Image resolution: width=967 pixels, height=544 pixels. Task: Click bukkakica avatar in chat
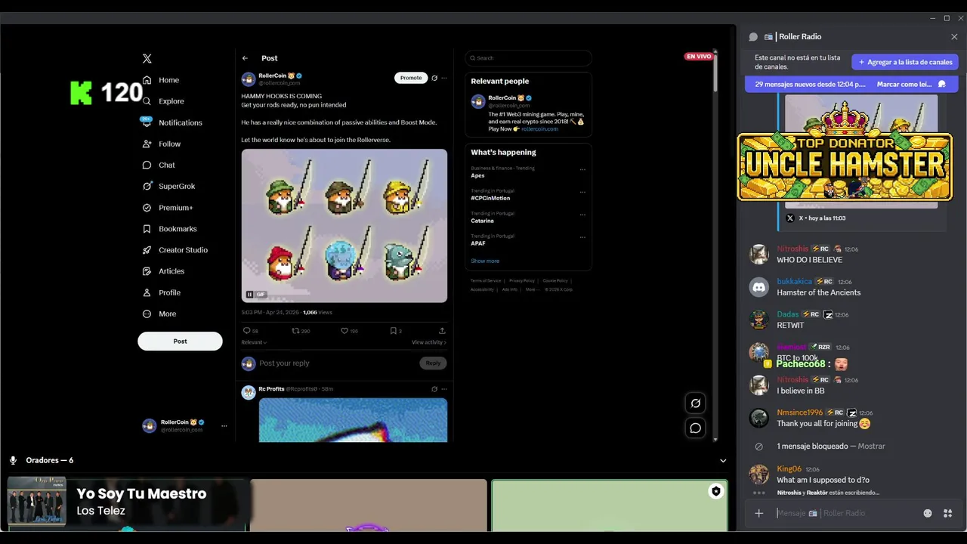point(758,287)
